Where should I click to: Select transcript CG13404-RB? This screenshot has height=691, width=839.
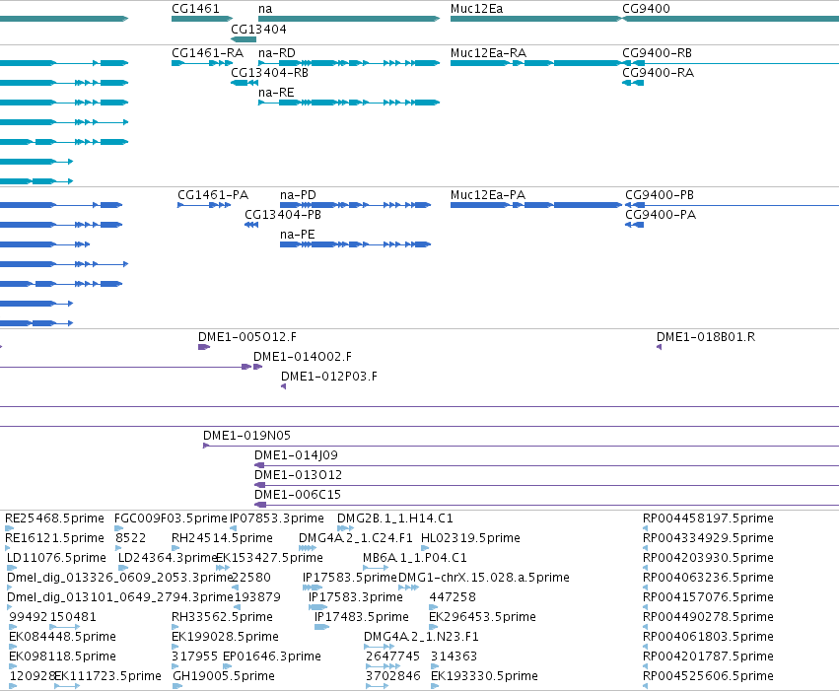[269, 73]
